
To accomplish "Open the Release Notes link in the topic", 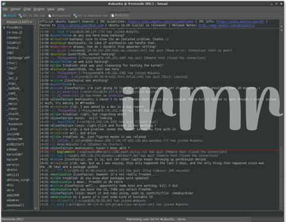I will 226,25.
